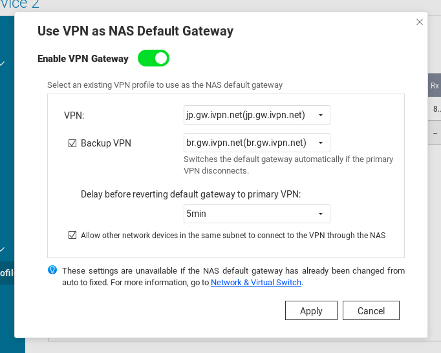Select the partially hidden profile item in sidebar
The height and width of the screenshot is (353, 441).
(x=7, y=273)
